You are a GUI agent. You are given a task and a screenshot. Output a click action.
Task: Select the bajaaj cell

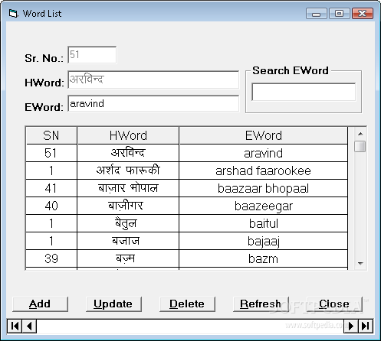click(264, 241)
